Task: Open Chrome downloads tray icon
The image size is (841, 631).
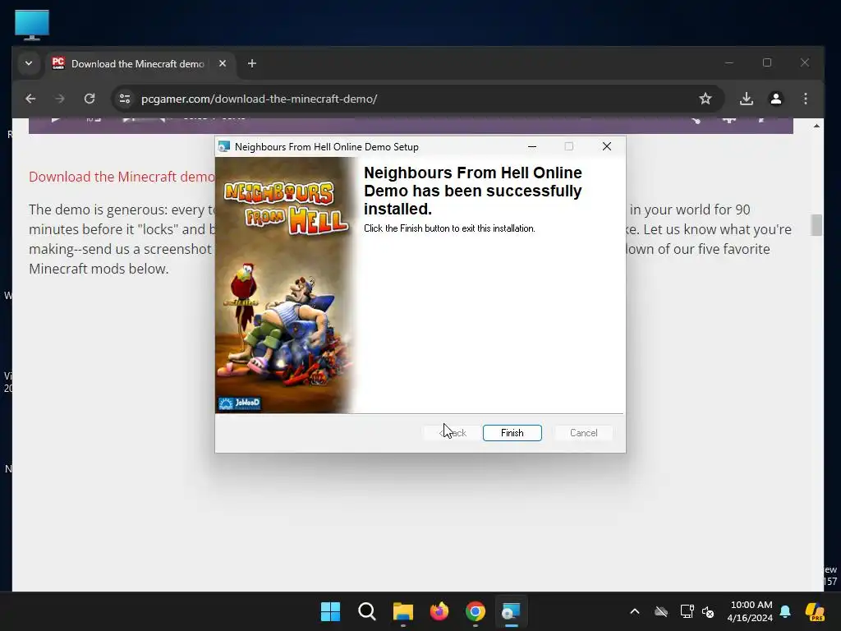Action: click(746, 99)
